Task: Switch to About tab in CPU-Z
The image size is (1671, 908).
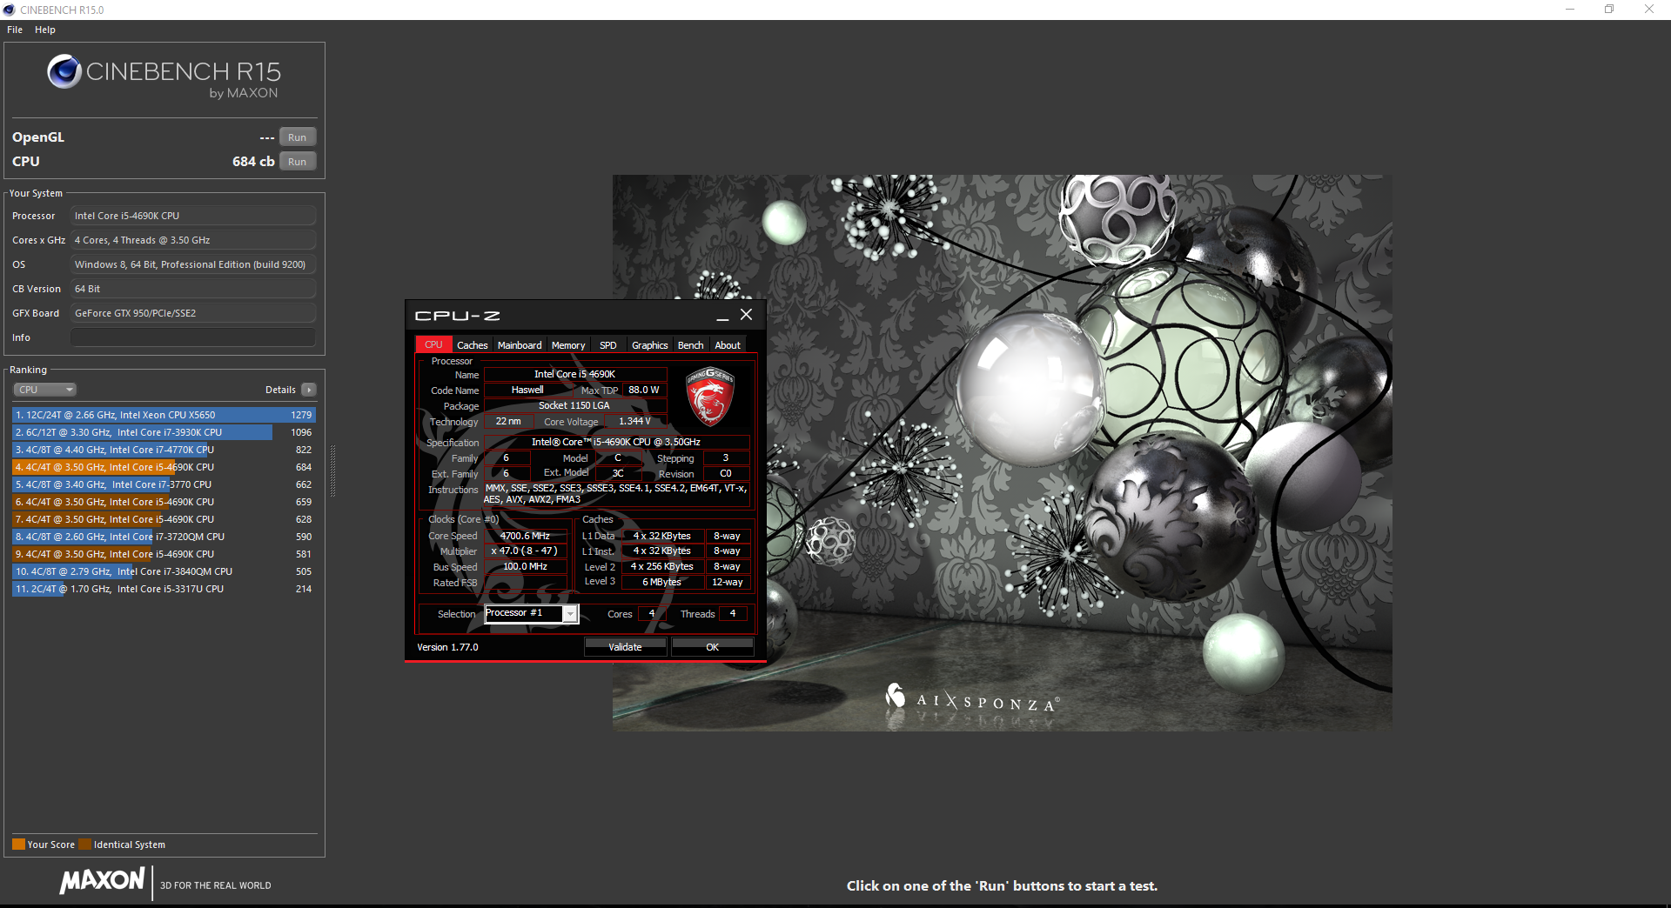Action: (728, 345)
